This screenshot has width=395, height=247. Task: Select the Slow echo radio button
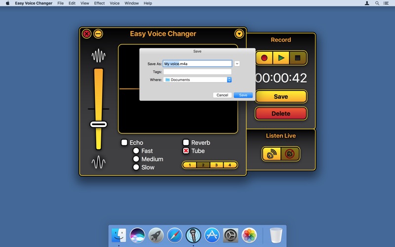point(136,167)
